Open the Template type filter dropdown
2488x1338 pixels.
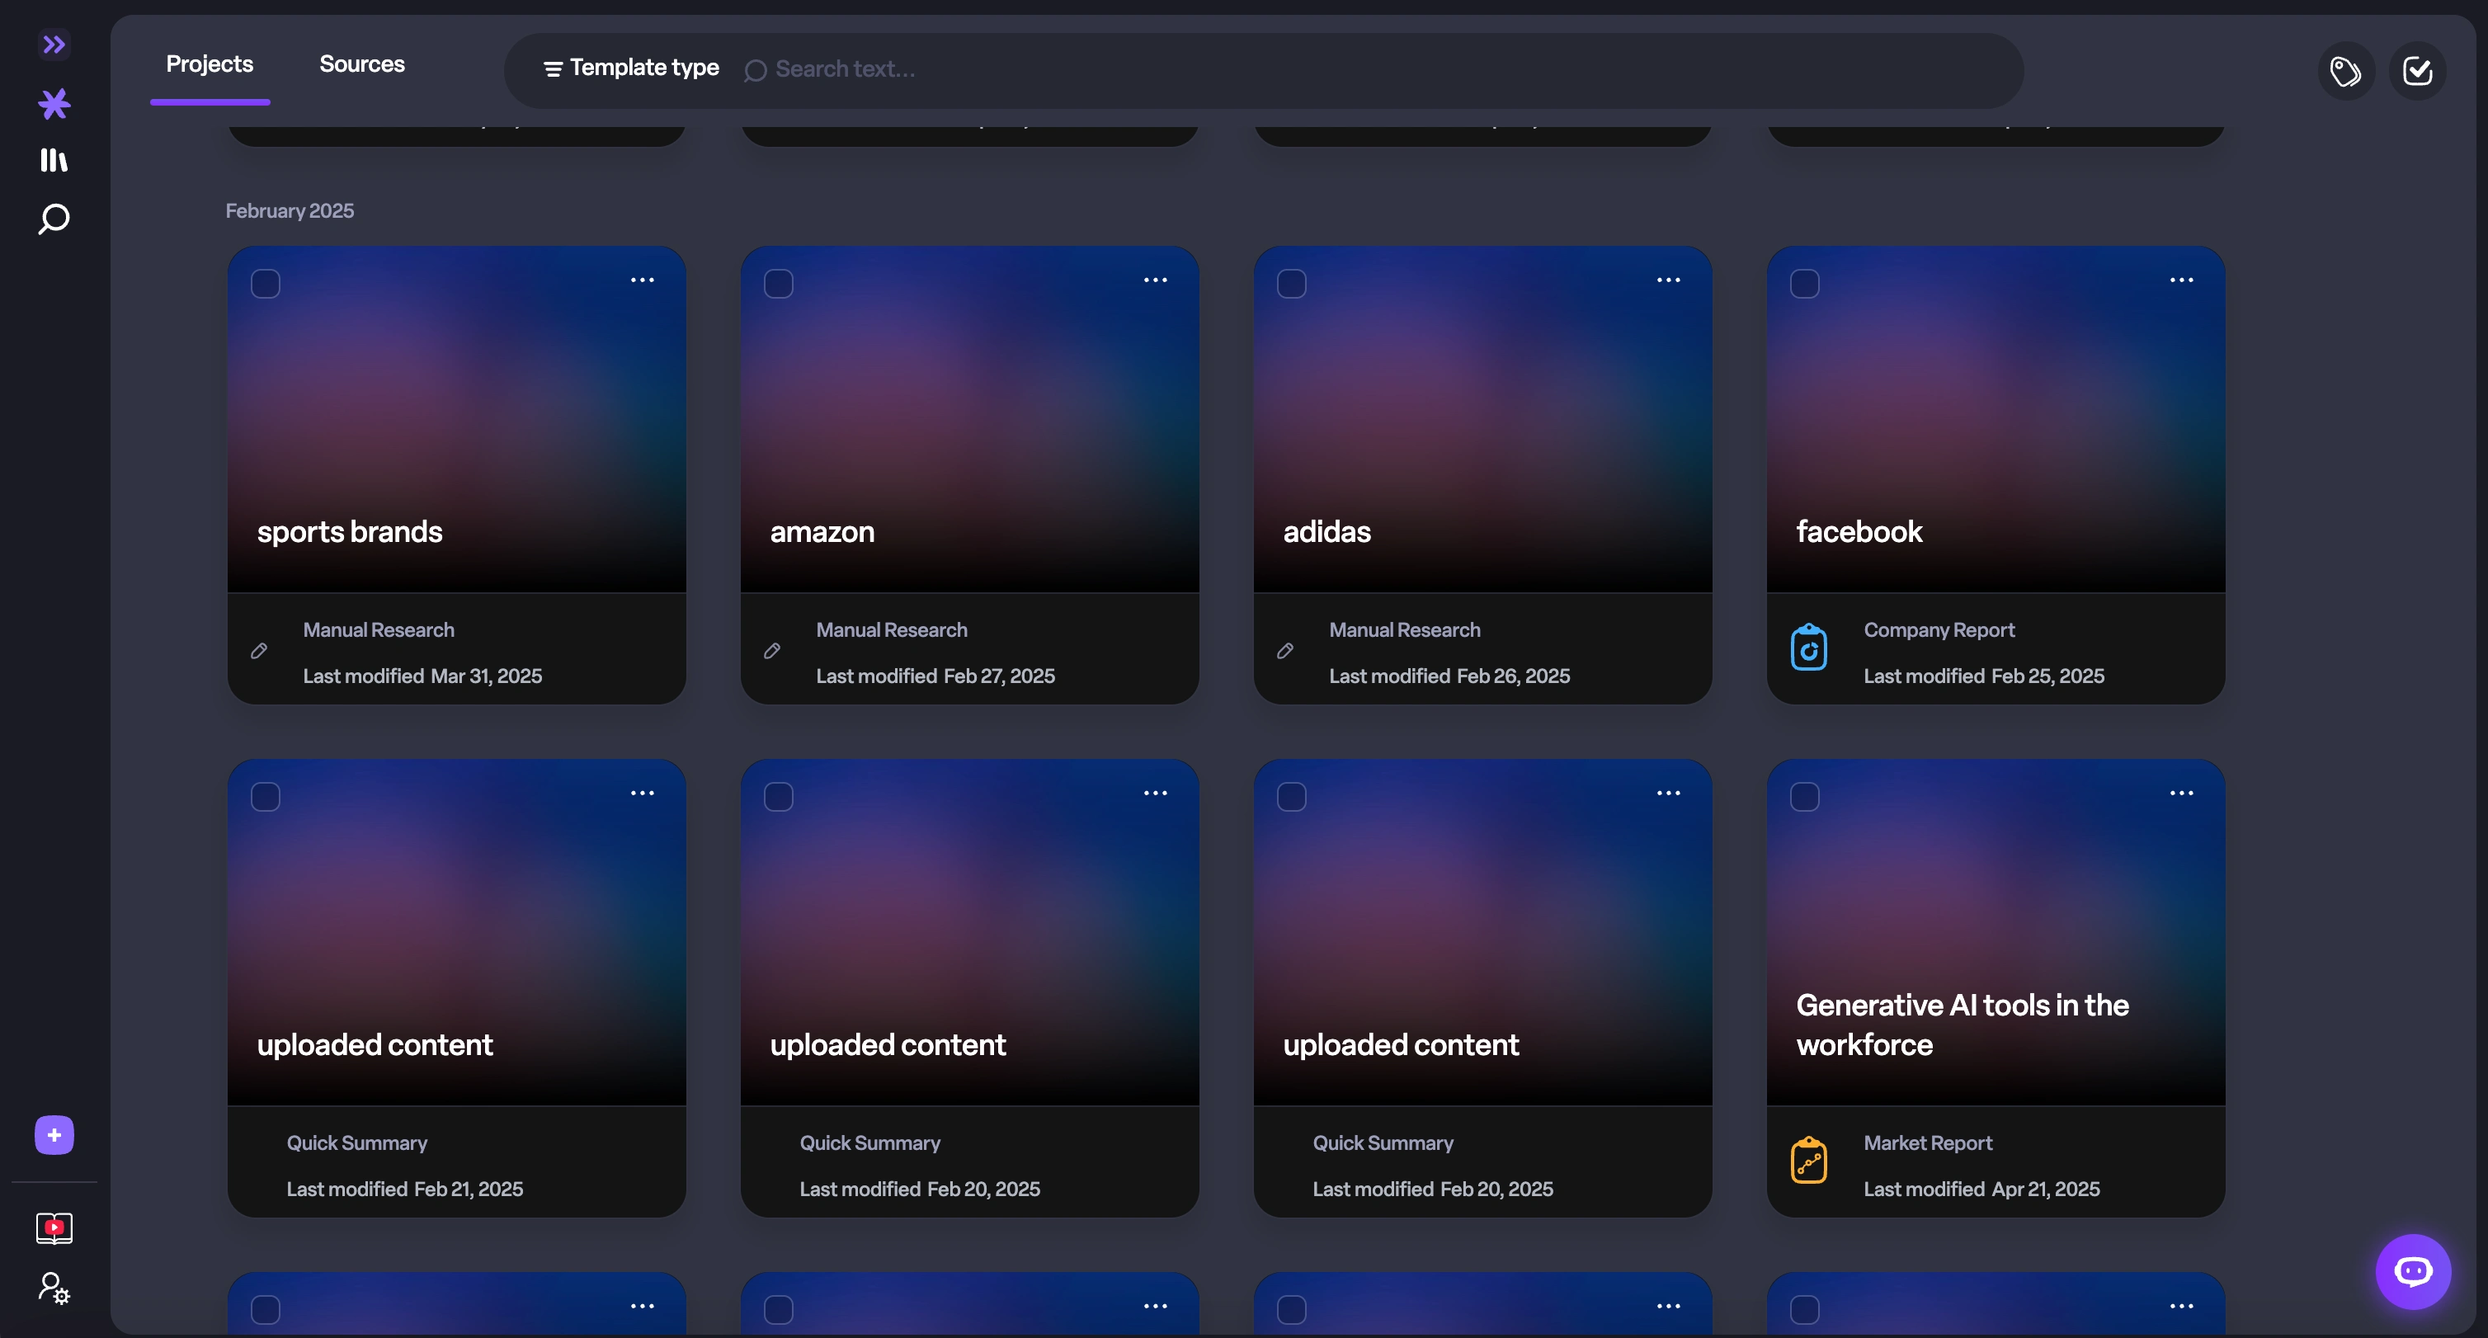coord(632,68)
